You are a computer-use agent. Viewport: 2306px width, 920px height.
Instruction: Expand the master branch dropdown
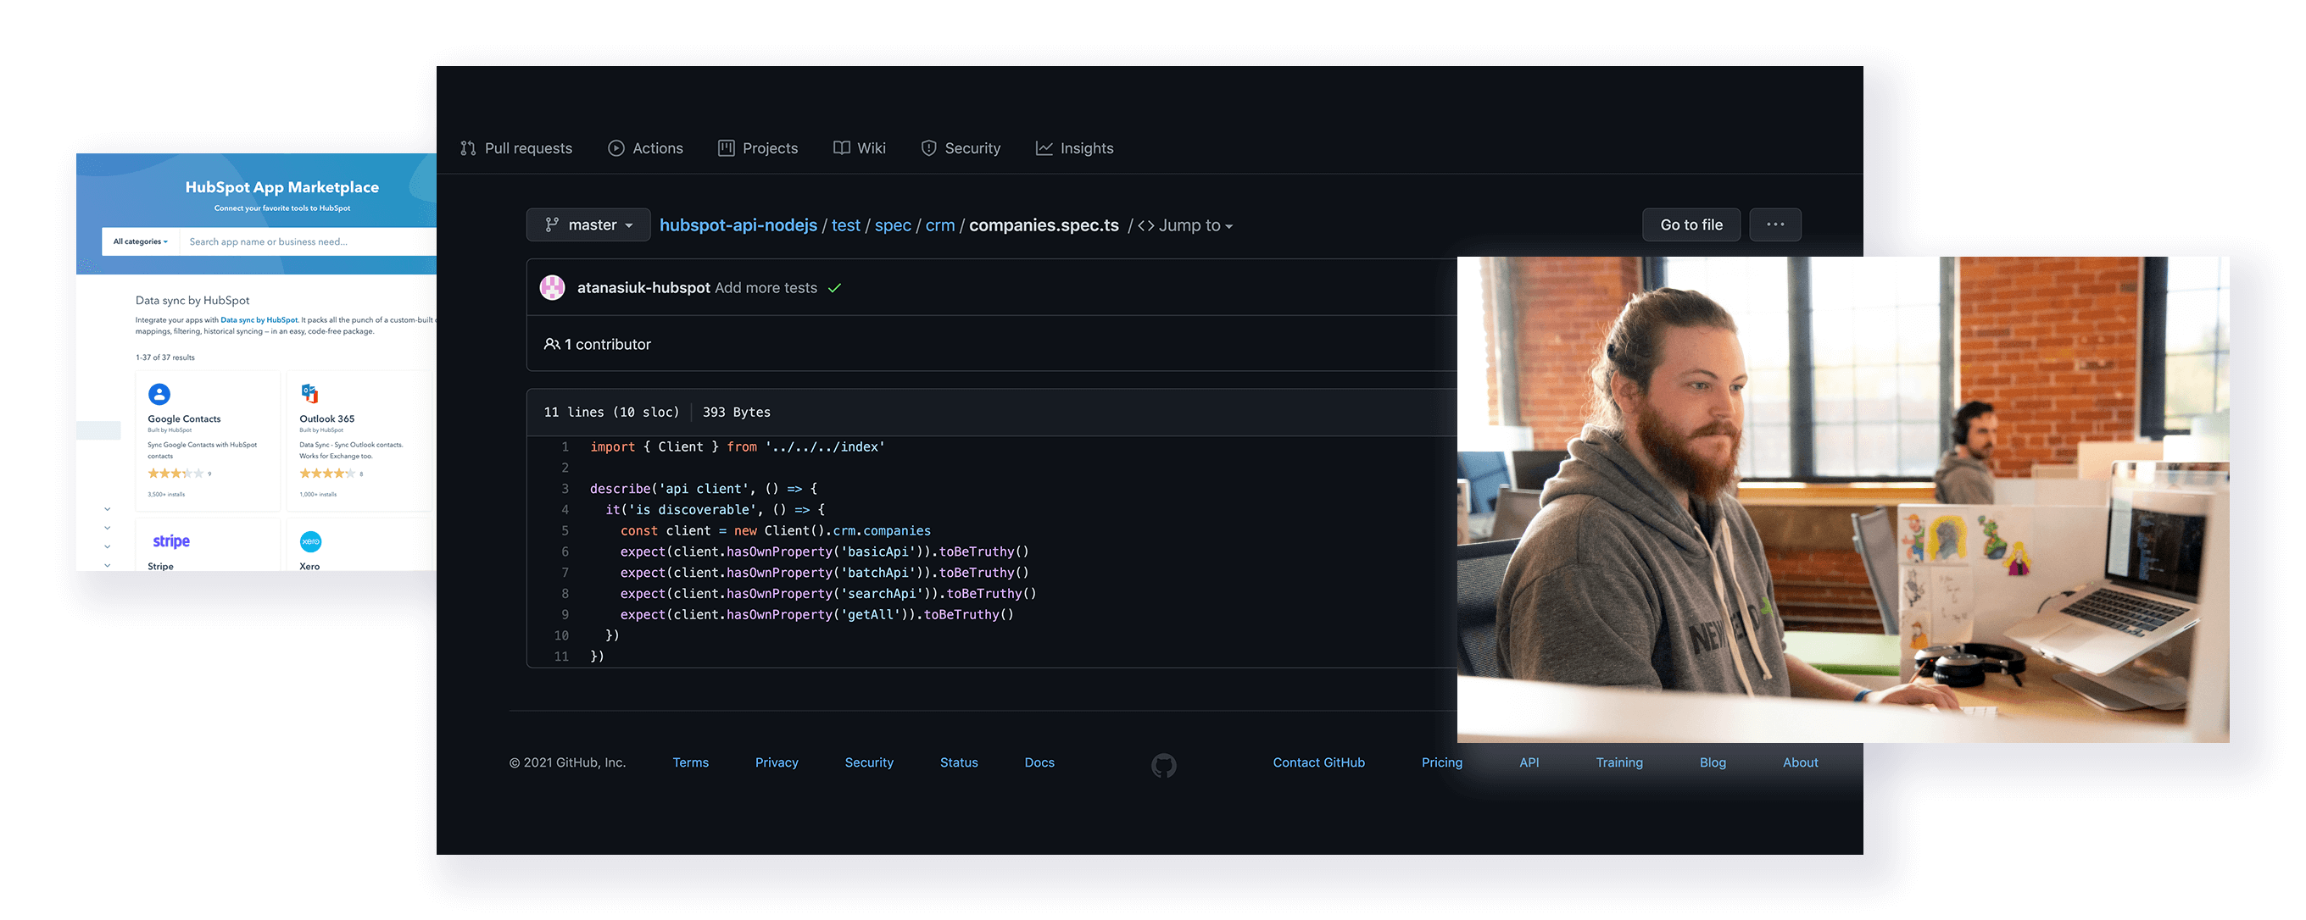(x=588, y=225)
